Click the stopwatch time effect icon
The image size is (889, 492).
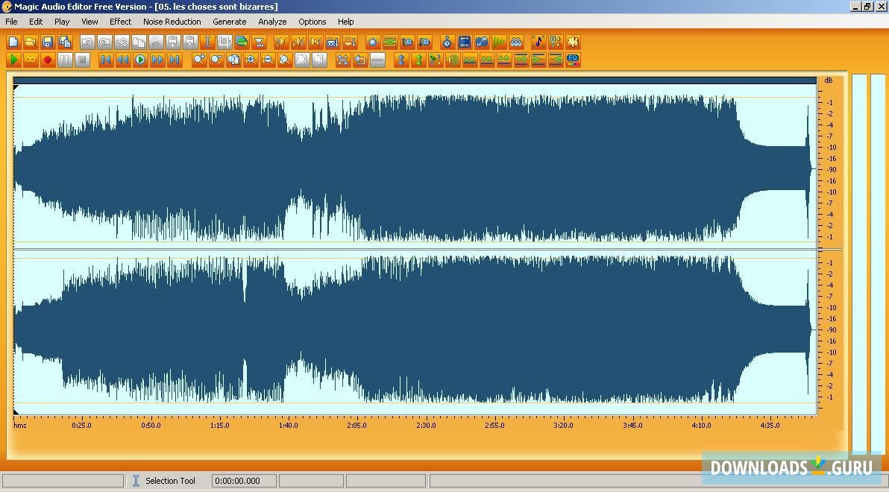447,42
